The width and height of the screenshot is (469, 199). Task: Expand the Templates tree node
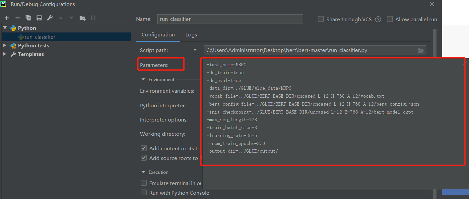tap(5, 54)
